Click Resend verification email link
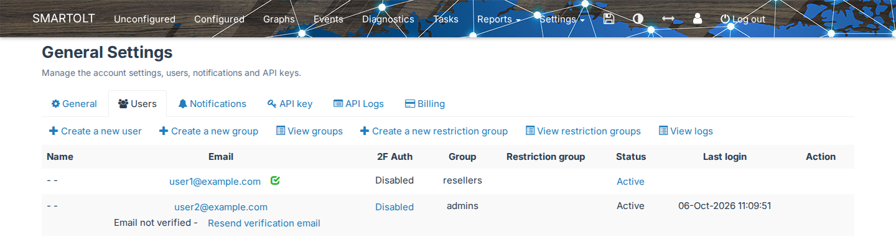 [x=264, y=223]
